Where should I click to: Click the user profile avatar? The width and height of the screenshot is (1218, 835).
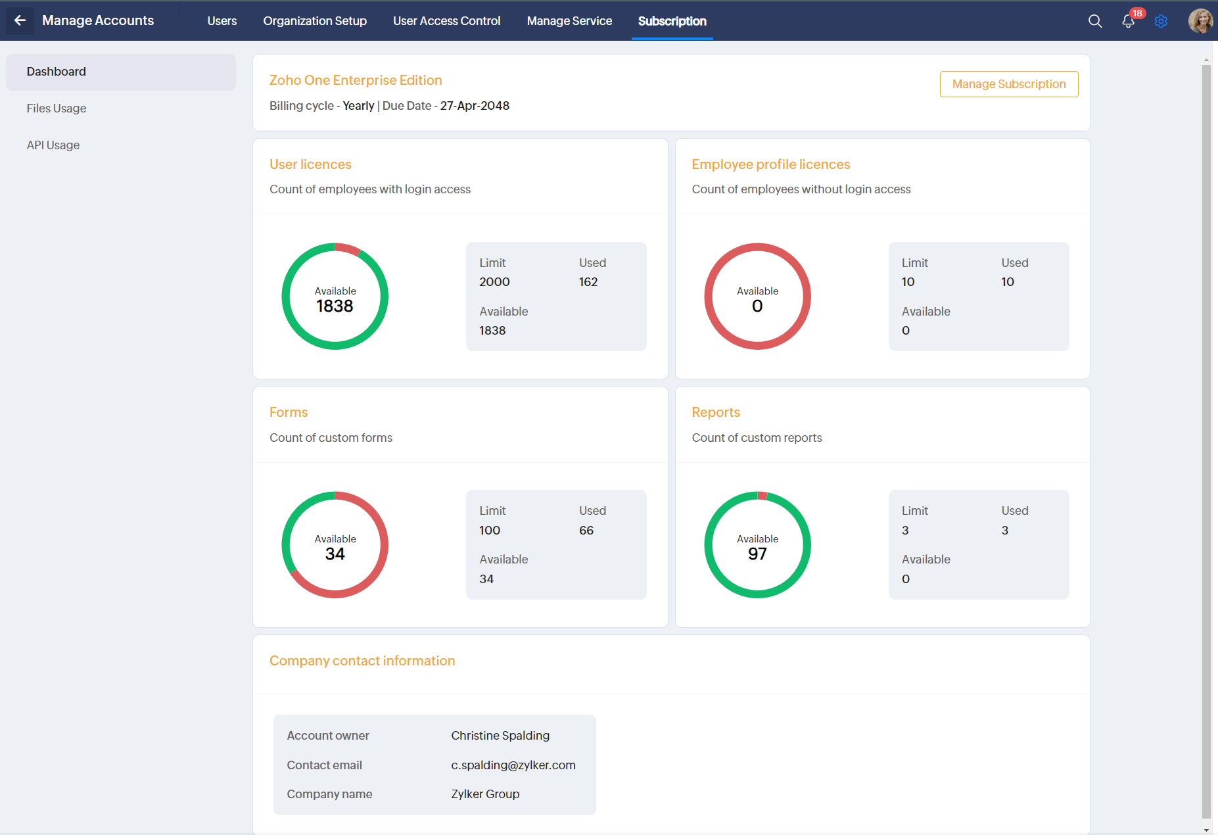click(1200, 21)
